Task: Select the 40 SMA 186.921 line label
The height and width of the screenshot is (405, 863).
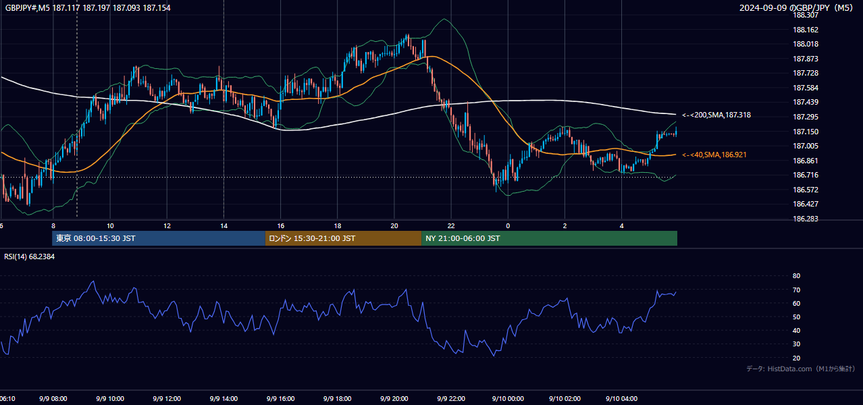Action: [716, 155]
